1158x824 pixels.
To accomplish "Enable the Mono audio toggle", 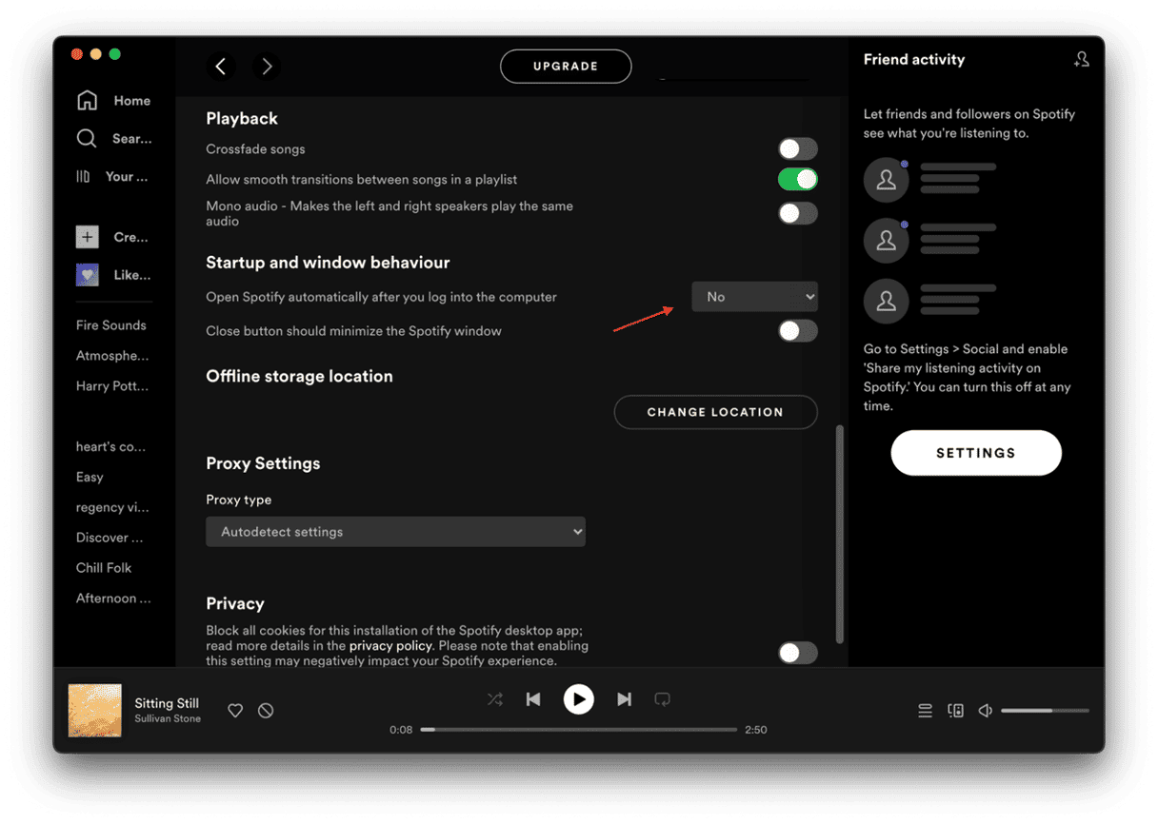I will [797, 213].
